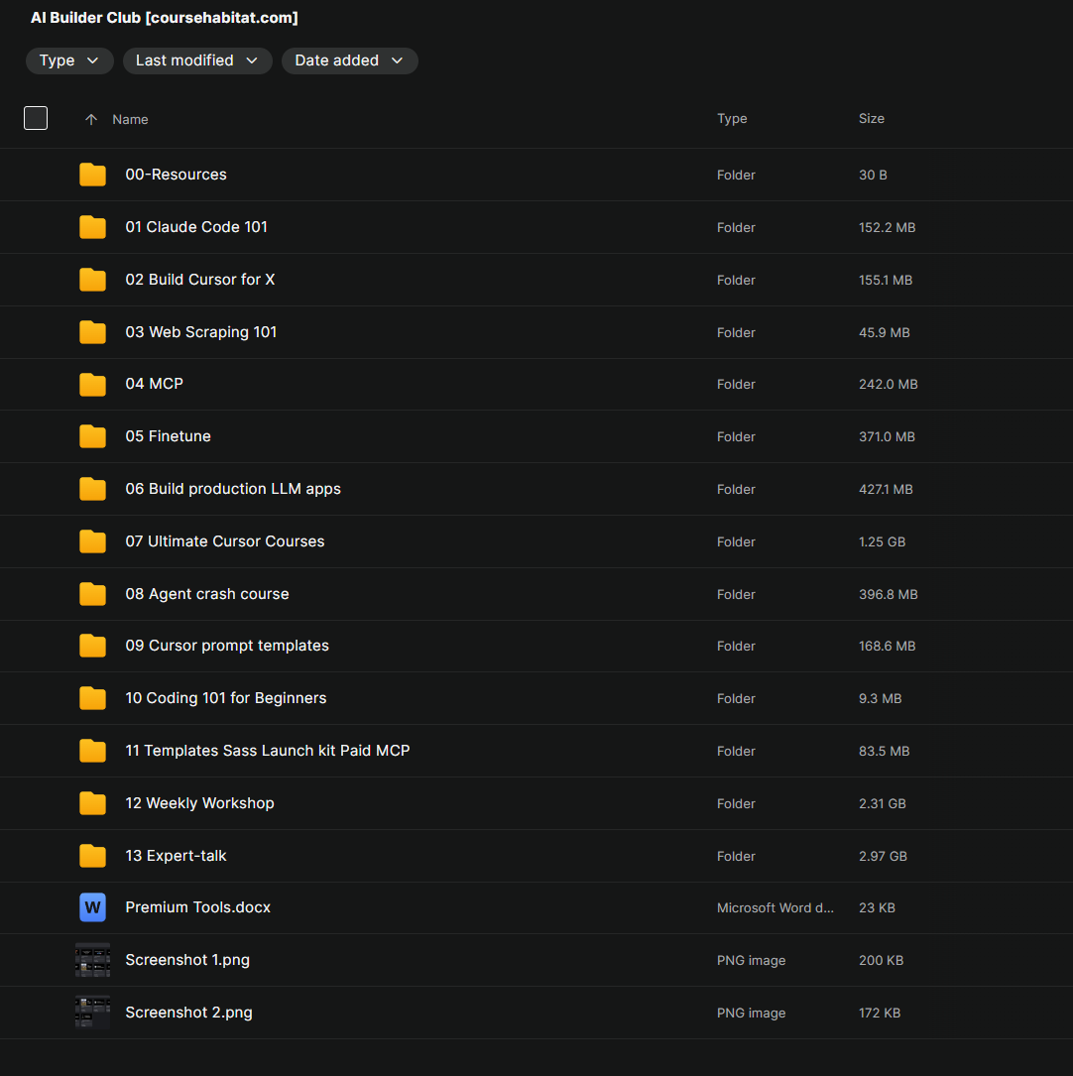Viewport: 1073px width, 1076px height.
Task: Click the 12 Weekly Workshop folder icon
Action: tap(92, 803)
